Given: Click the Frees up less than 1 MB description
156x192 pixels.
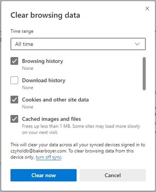Looking at the screenshot, I should [x=81, y=129].
